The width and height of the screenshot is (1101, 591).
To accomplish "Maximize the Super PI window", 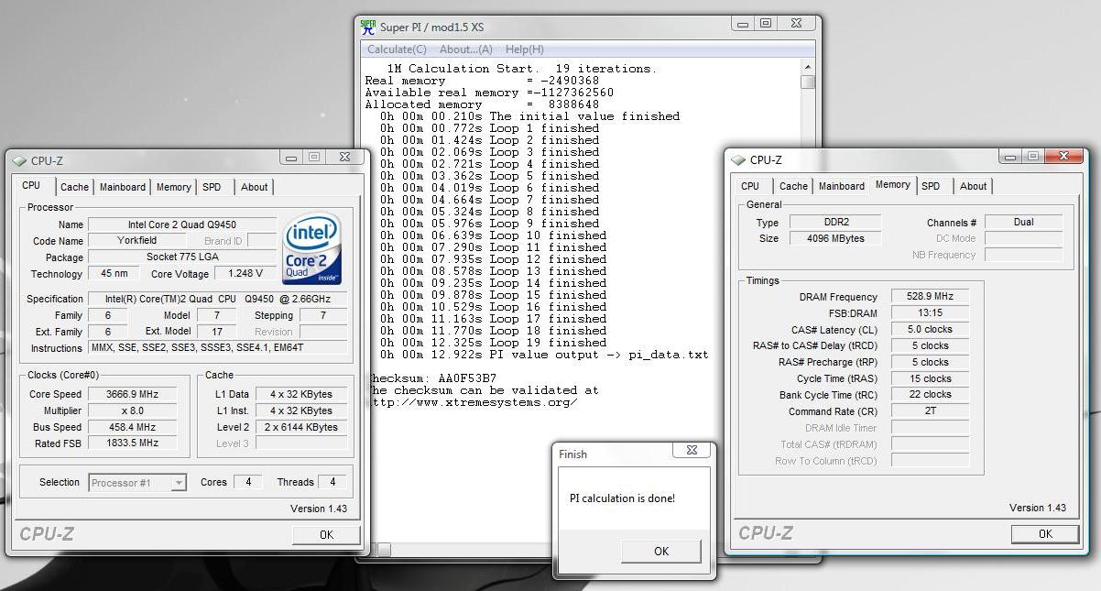I will click(x=767, y=24).
